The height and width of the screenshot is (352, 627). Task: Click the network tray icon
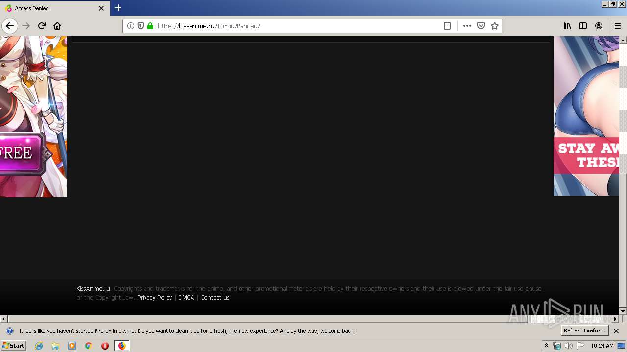click(557, 346)
